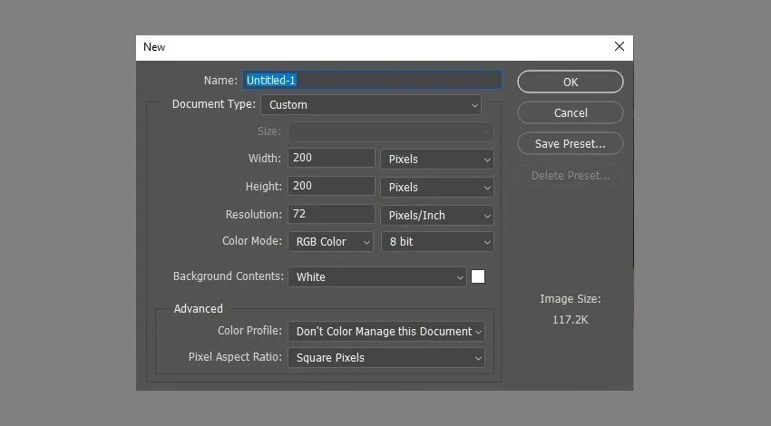Click the Resolution value field
Screen dimensions: 771x426
click(x=332, y=215)
